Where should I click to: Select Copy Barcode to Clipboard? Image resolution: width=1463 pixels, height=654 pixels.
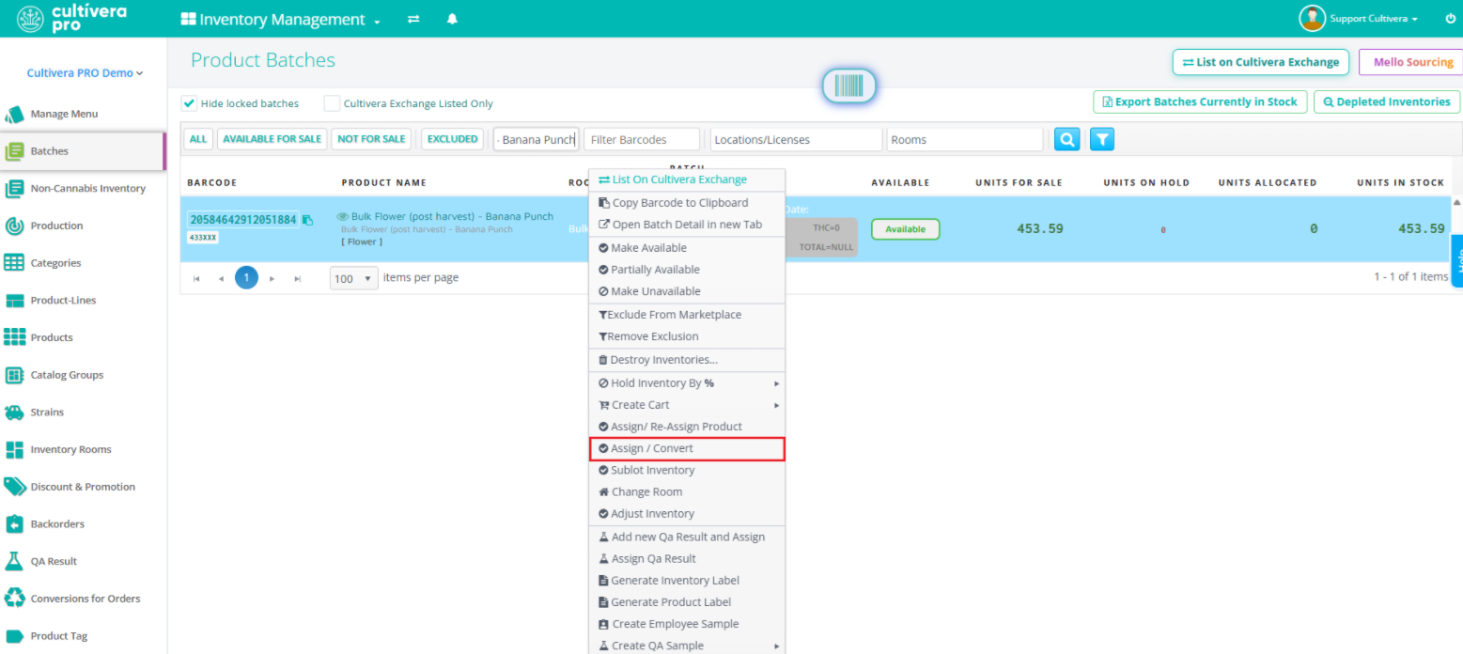(687, 203)
